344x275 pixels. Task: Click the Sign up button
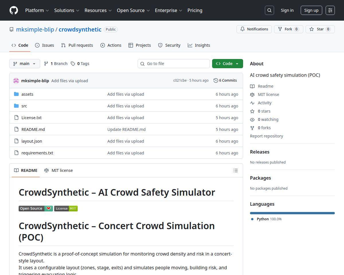(311, 10)
